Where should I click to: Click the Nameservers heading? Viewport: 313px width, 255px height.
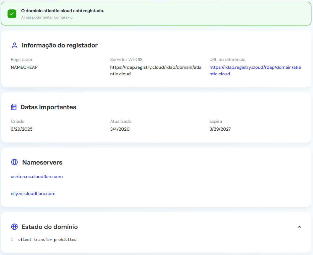(x=42, y=162)
